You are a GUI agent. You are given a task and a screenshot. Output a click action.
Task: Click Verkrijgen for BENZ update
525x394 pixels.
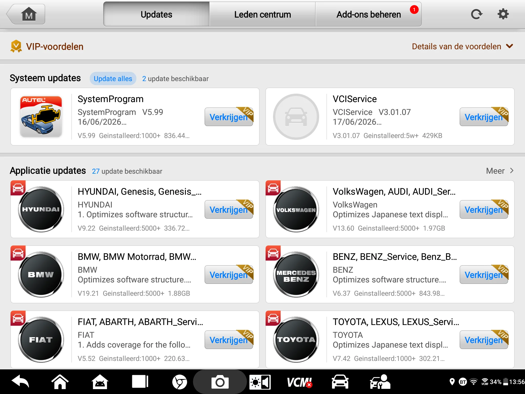tap(484, 275)
